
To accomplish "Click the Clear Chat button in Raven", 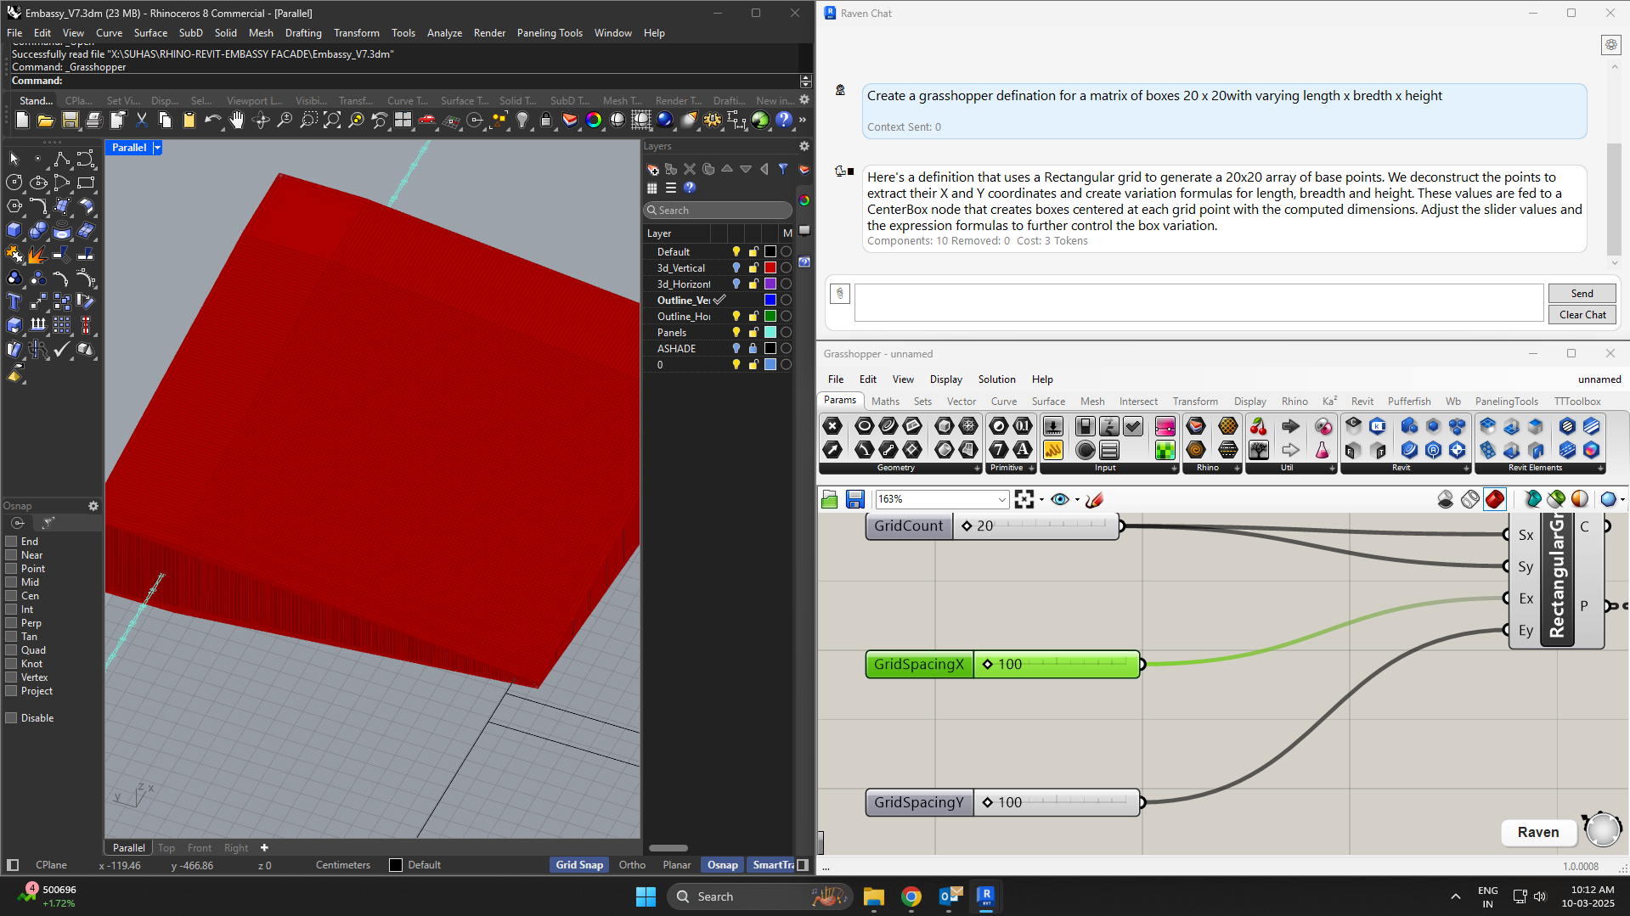I will click(x=1581, y=314).
